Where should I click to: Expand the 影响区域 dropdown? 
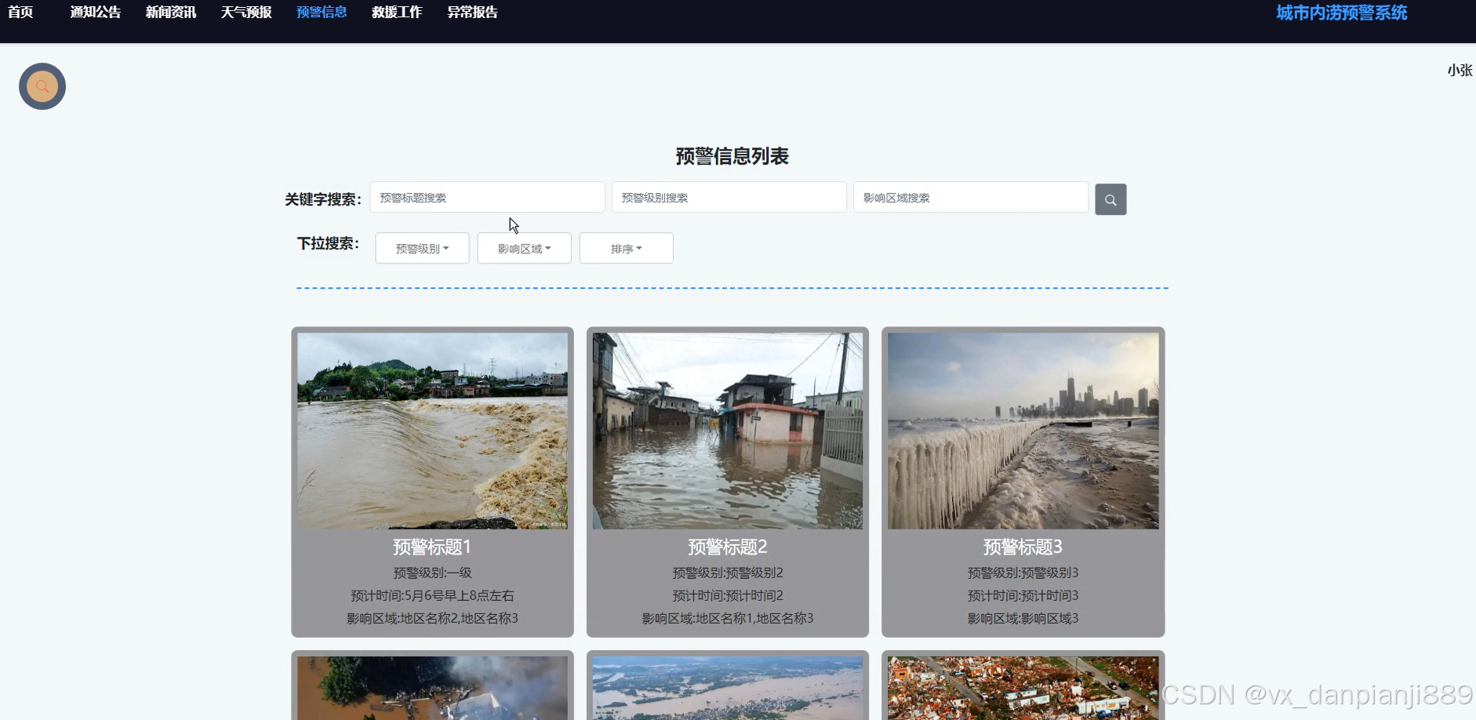pos(524,249)
